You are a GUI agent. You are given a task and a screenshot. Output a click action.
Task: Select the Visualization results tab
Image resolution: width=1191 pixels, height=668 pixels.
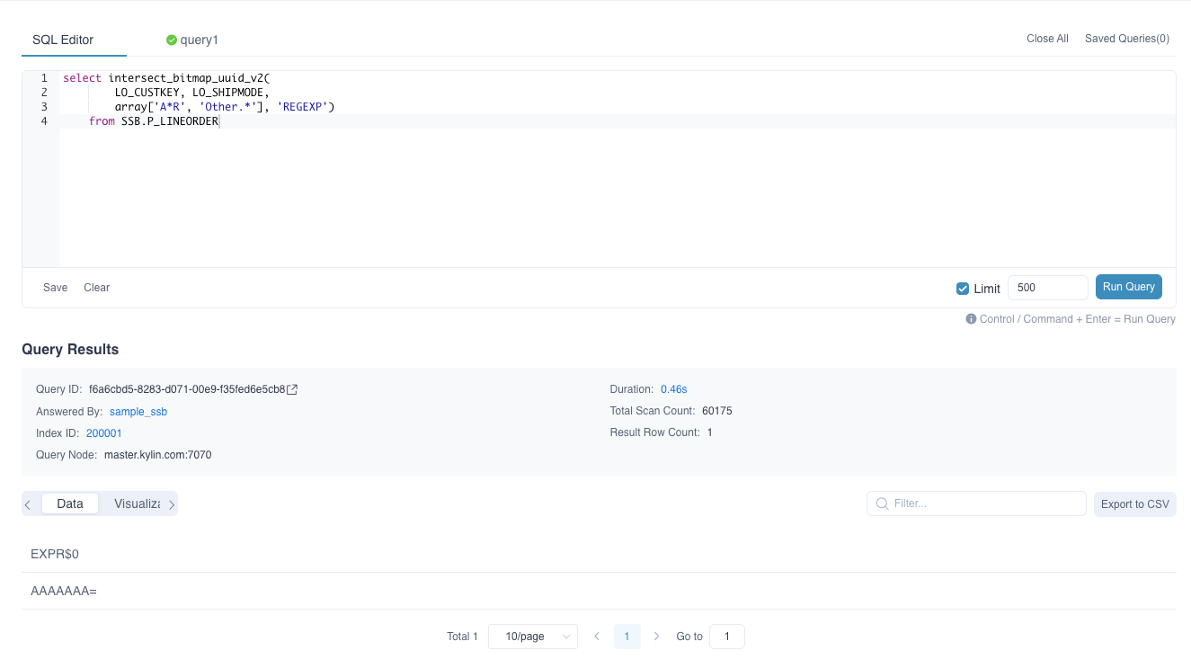click(137, 503)
